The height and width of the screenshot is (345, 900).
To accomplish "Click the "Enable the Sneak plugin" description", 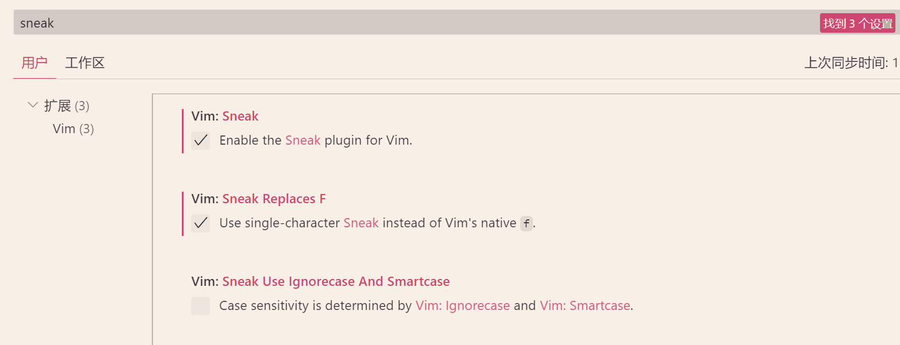I will point(315,140).
